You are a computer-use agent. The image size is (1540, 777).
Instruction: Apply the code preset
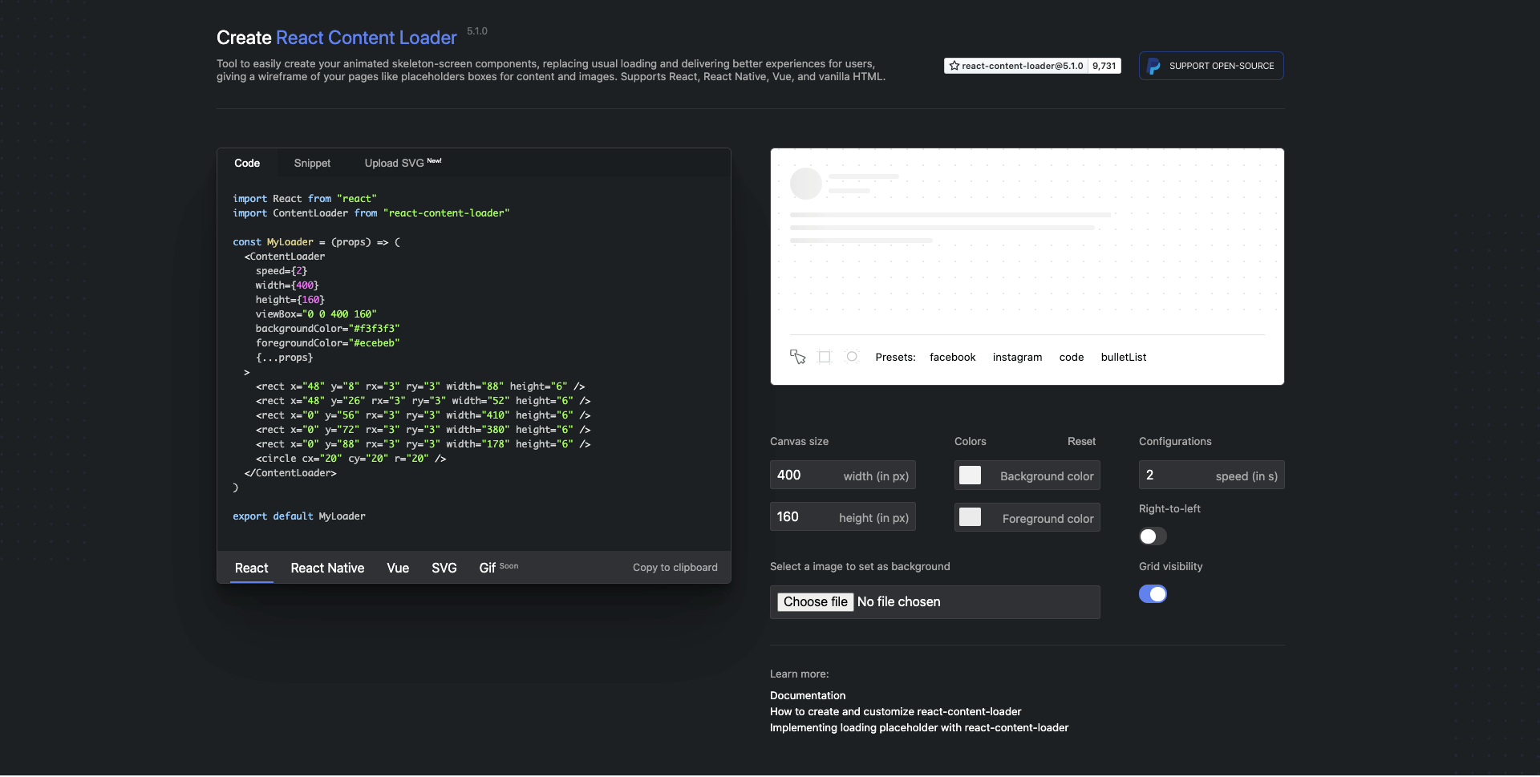pos(1072,358)
